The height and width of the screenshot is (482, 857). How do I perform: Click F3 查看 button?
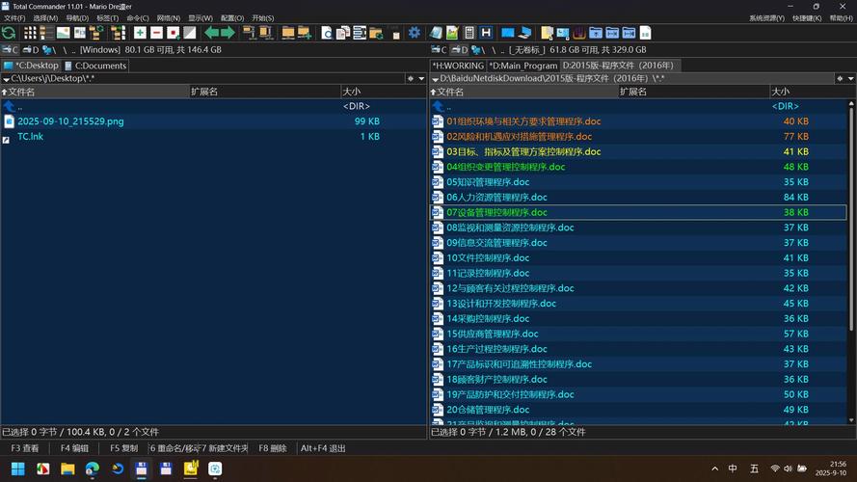(25, 448)
